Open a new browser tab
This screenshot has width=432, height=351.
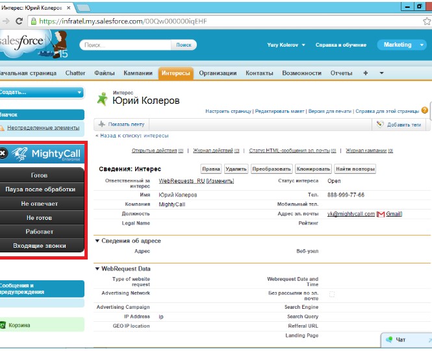coord(83,8)
